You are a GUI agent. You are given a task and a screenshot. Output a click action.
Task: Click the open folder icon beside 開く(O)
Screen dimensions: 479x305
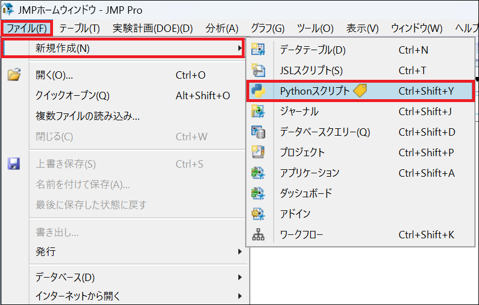click(x=14, y=75)
